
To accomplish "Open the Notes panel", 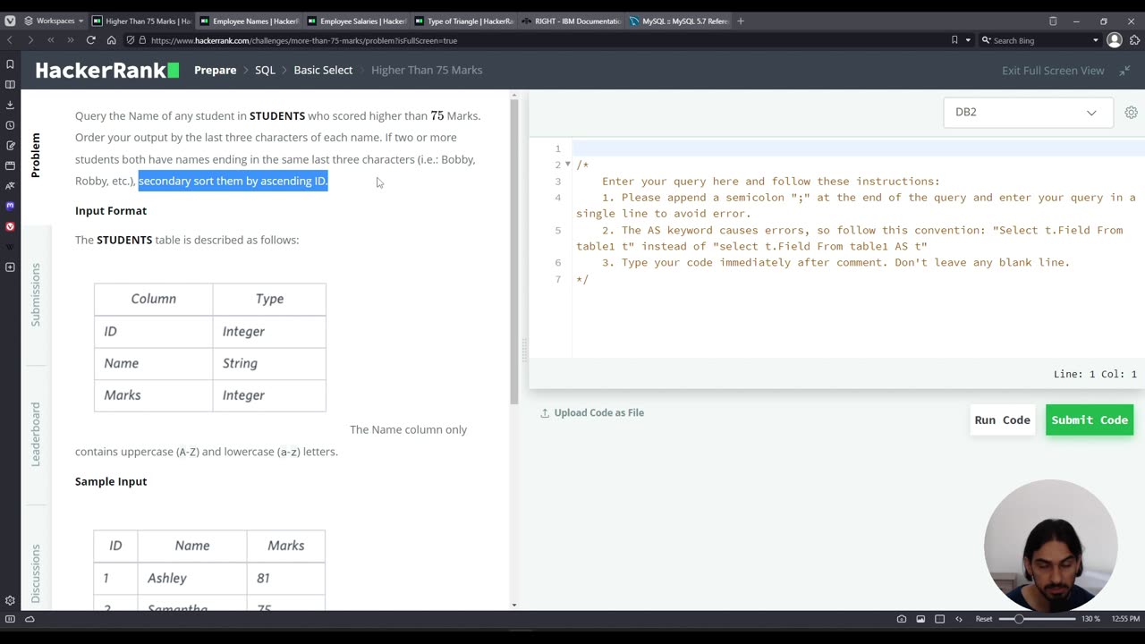I will click(10, 145).
